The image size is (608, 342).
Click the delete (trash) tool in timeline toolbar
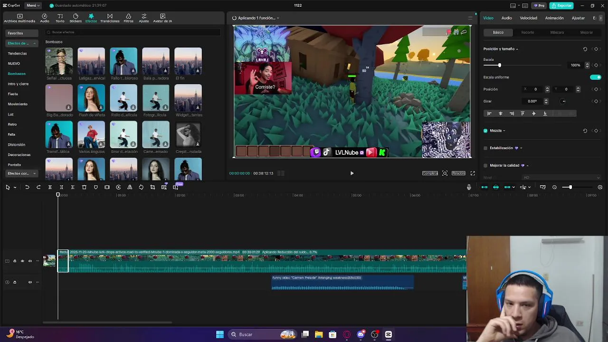point(84,187)
